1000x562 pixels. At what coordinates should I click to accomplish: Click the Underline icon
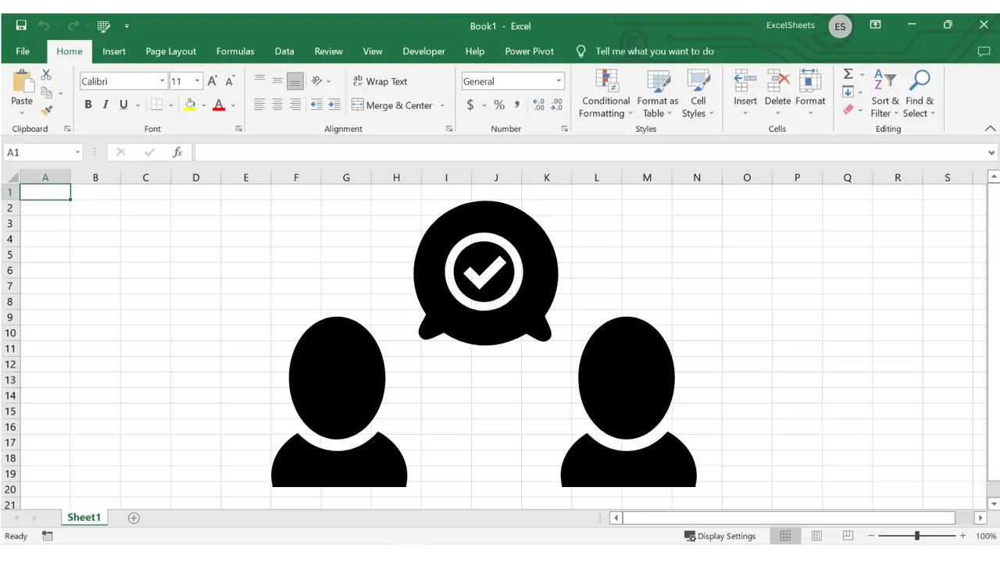point(123,104)
